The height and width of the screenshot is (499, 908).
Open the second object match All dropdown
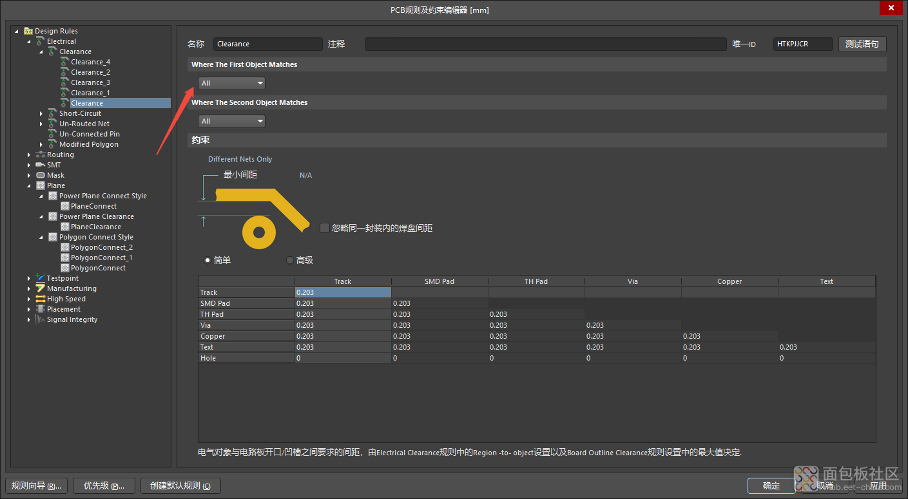tap(231, 121)
